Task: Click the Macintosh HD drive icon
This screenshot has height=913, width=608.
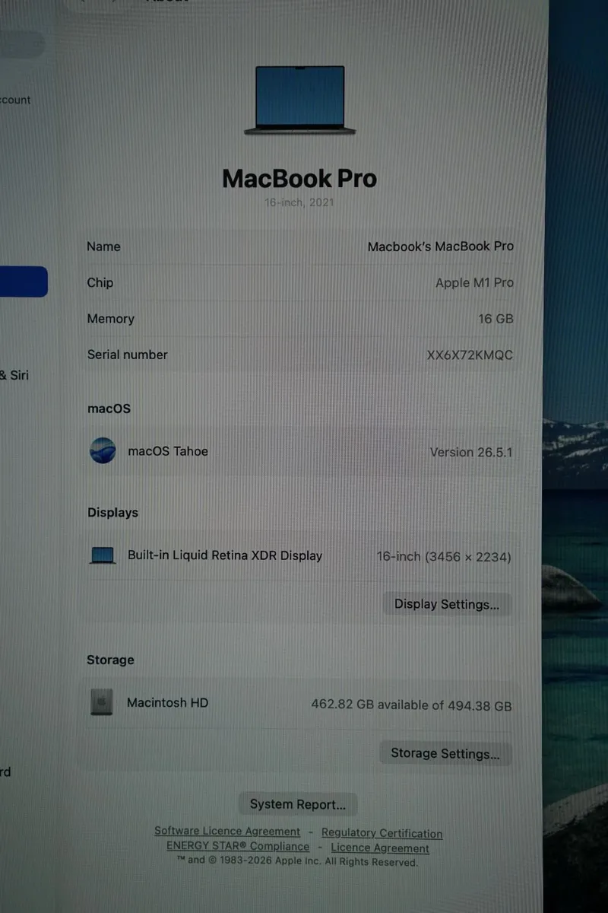Action: (102, 703)
